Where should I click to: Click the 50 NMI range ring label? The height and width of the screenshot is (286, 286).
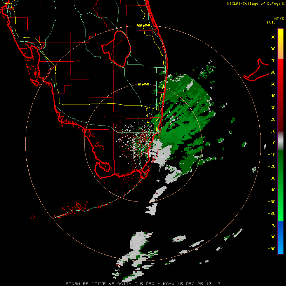[143, 84]
